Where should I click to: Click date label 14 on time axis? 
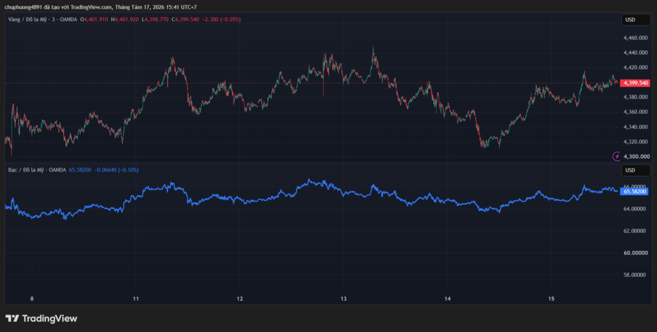[447, 299]
